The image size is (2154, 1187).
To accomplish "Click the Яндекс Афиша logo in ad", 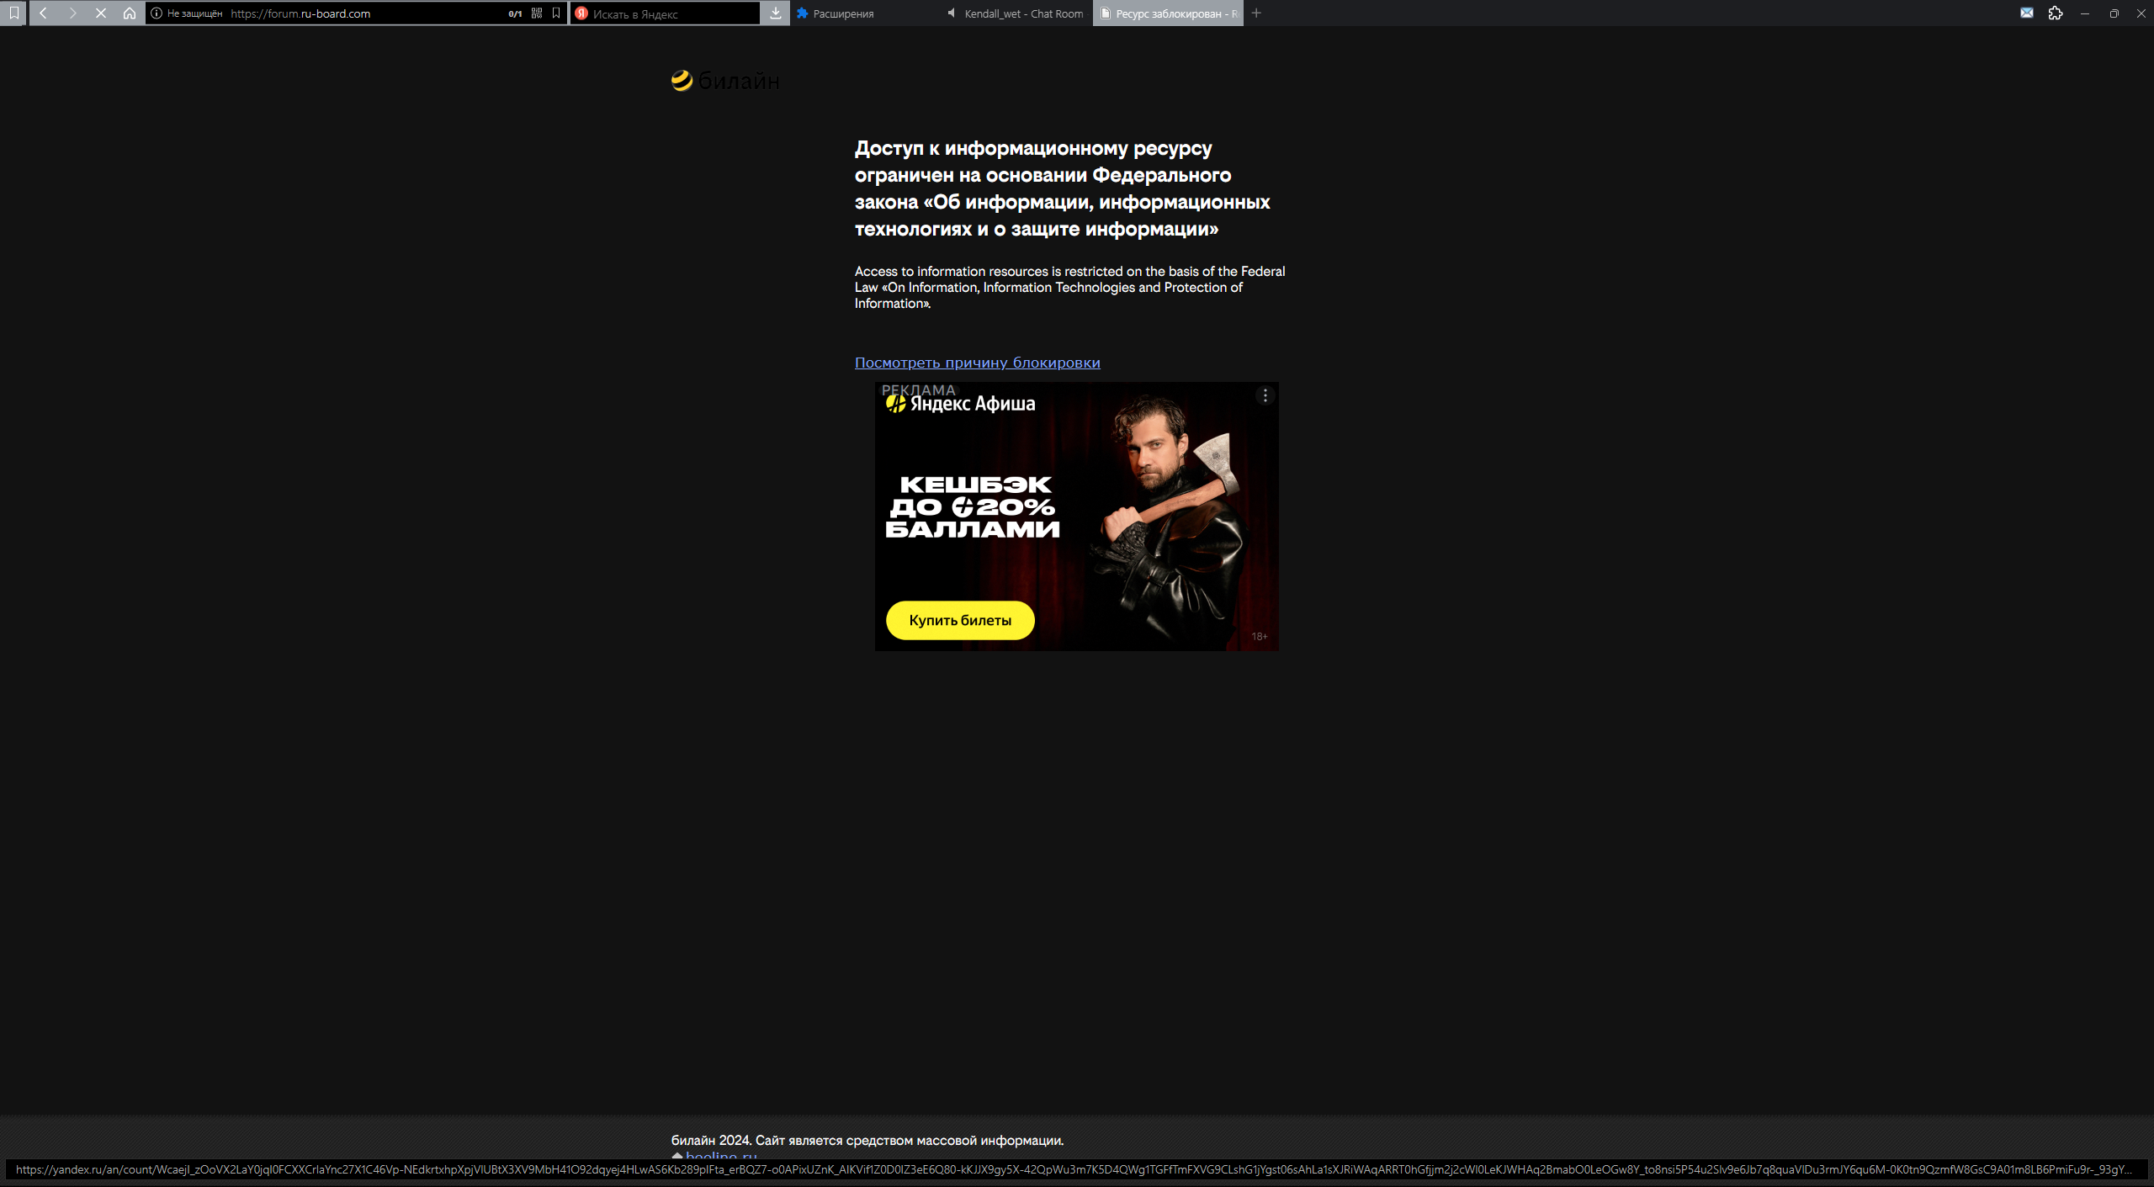I will coord(960,404).
